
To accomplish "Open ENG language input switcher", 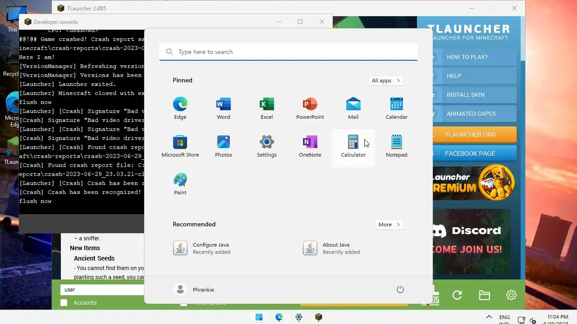I will [504, 319].
